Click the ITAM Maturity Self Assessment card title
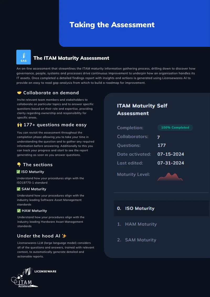This screenshot has width=210, height=297. (x=142, y=110)
